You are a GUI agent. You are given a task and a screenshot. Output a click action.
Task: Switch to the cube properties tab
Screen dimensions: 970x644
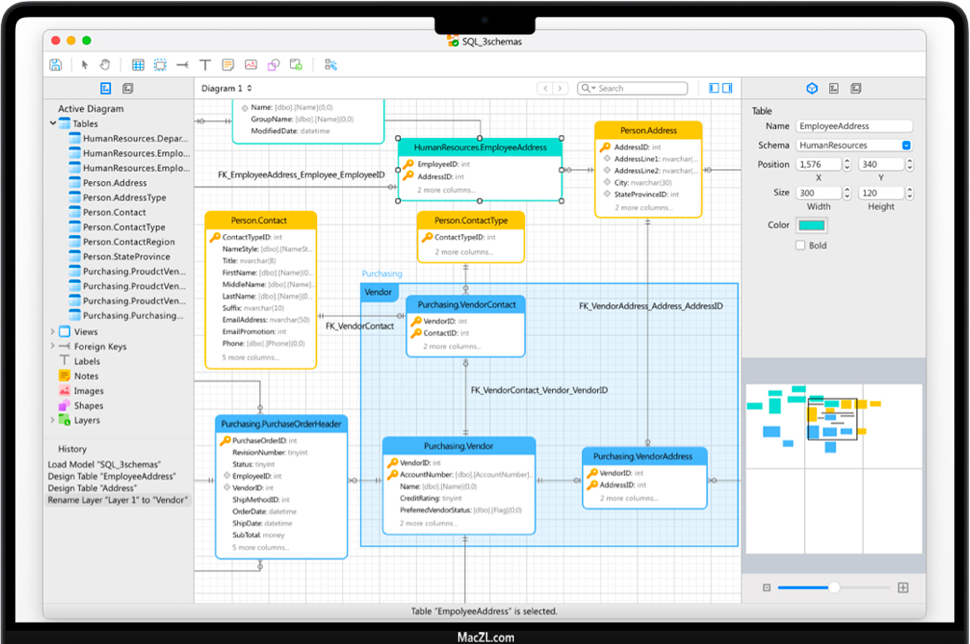[x=811, y=89]
